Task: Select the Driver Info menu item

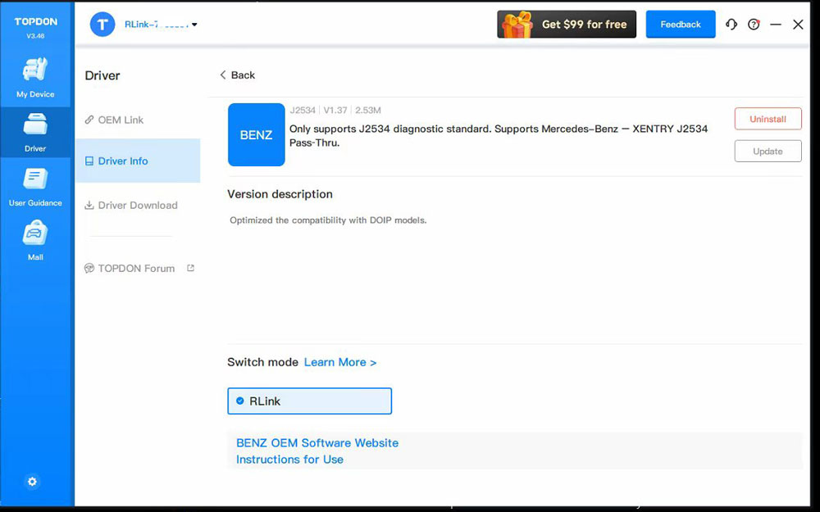Action: (x=138, y=161)
